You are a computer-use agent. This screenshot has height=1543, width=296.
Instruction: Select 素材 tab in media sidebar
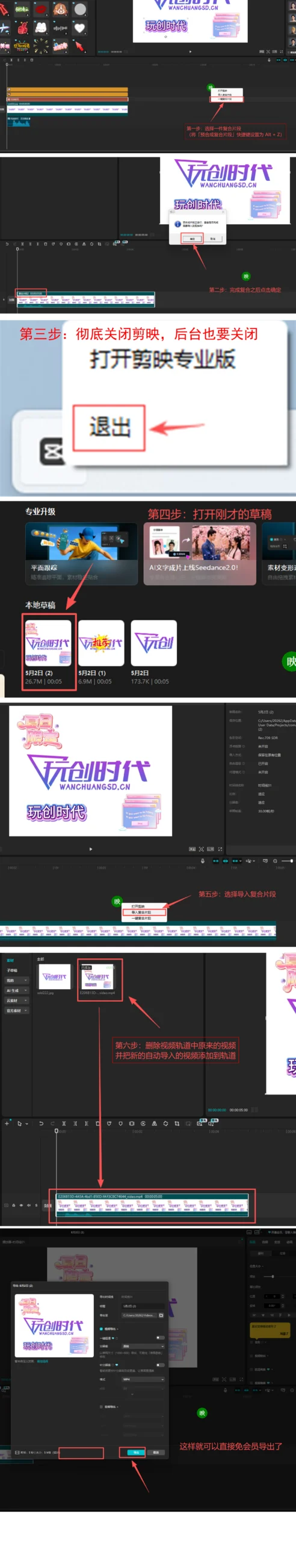(10, 960)
